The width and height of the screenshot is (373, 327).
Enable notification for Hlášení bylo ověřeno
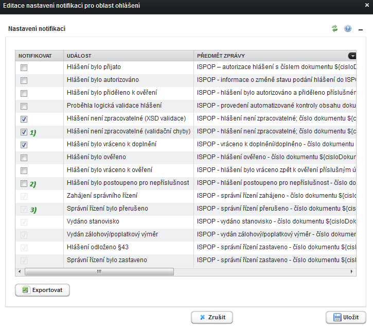click(x=24, y=158)
